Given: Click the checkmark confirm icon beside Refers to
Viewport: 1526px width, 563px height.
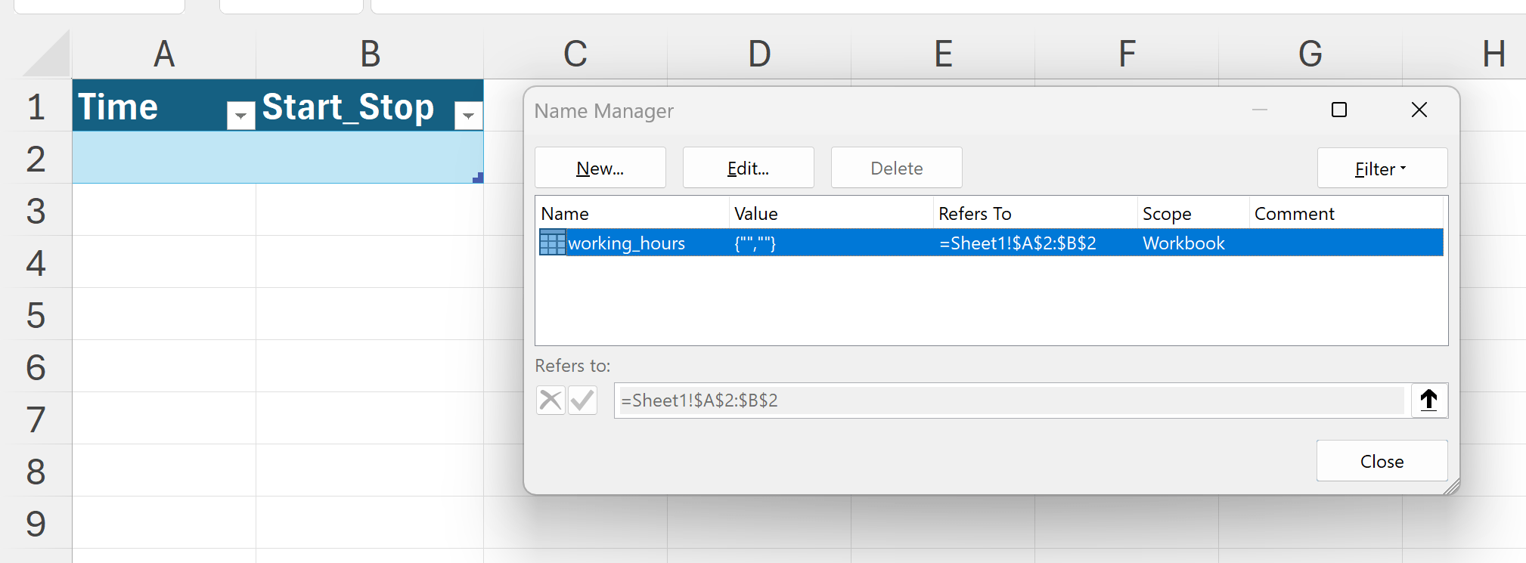Looking at the screenshot, I should [x=582, y=400].
